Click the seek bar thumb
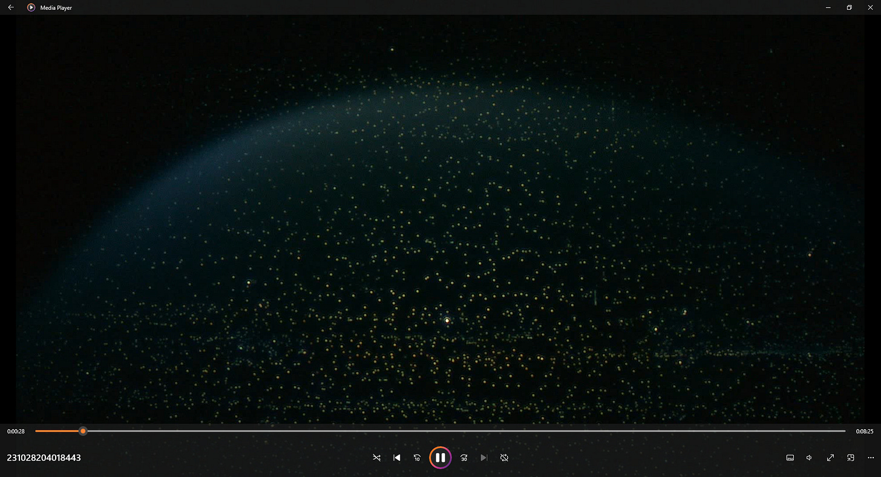Viewport: 881px width, 477px height. 83,431
